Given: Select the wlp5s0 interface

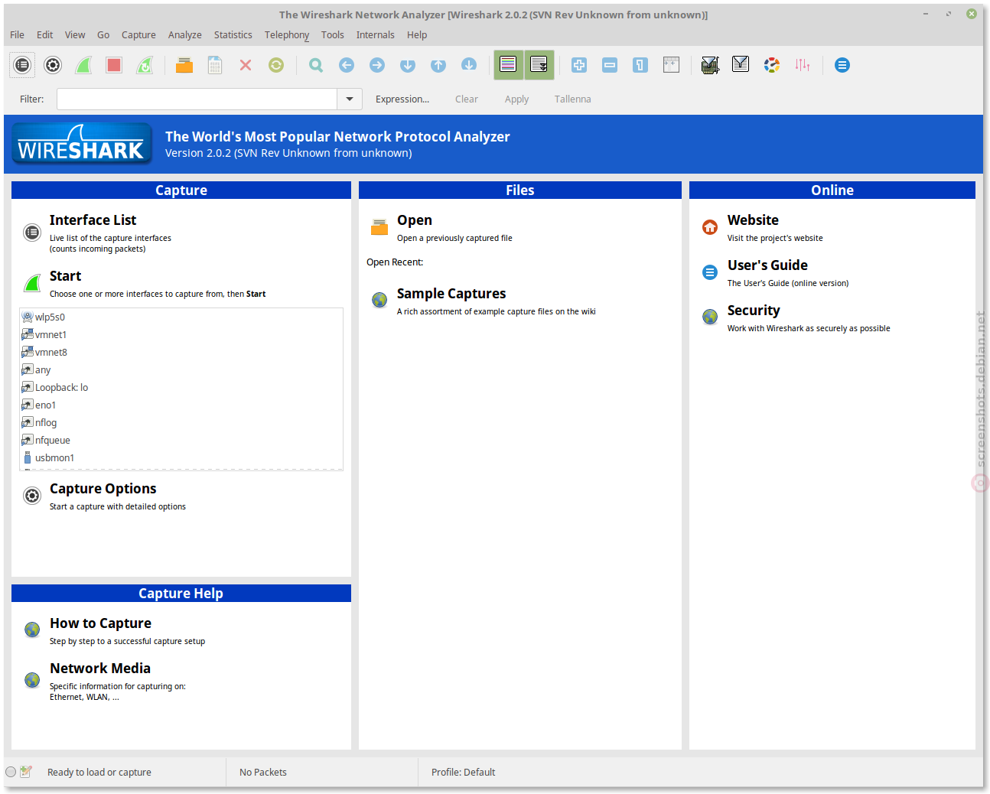Looking at the screenshot, I should point(181,317).
